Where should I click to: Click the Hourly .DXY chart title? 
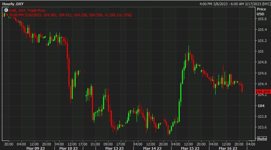(x=13, y=4)
